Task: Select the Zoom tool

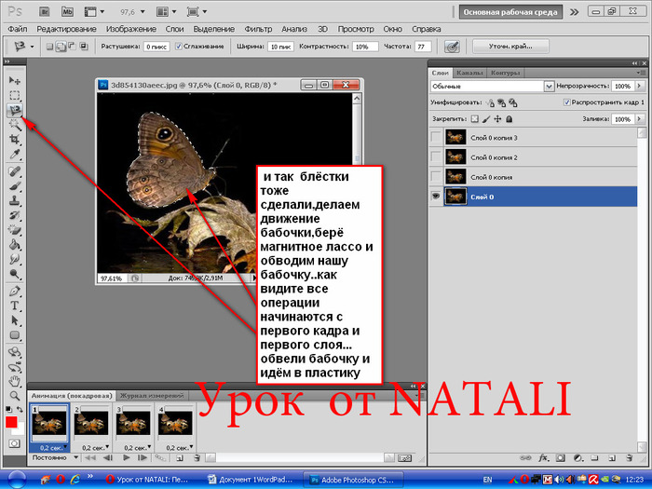Action: (x=15, y=396)
